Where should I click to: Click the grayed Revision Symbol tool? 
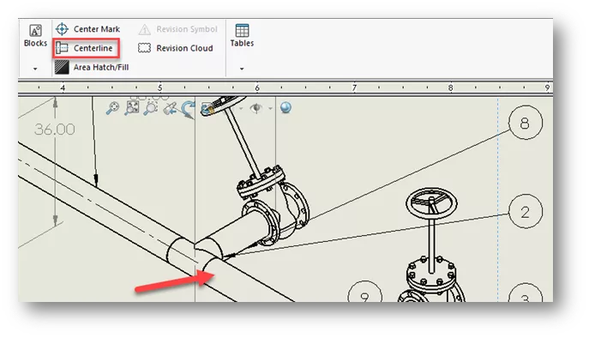pyautogui.click(x=178, y=29)
